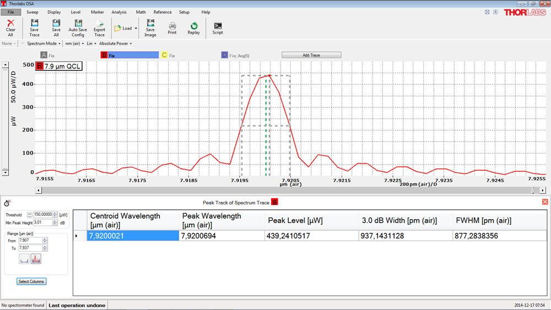Click the Replay icon
This screenshot has height=310, width=551.
[x=193, y=26]
